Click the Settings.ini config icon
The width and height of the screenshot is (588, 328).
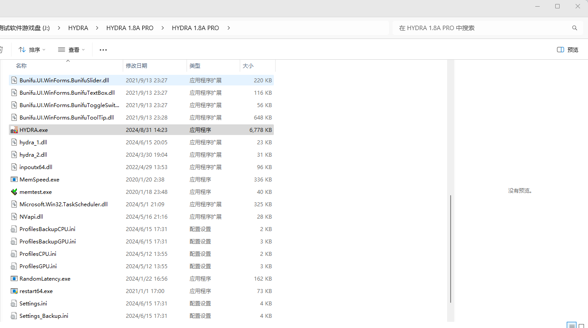[14, 304]
